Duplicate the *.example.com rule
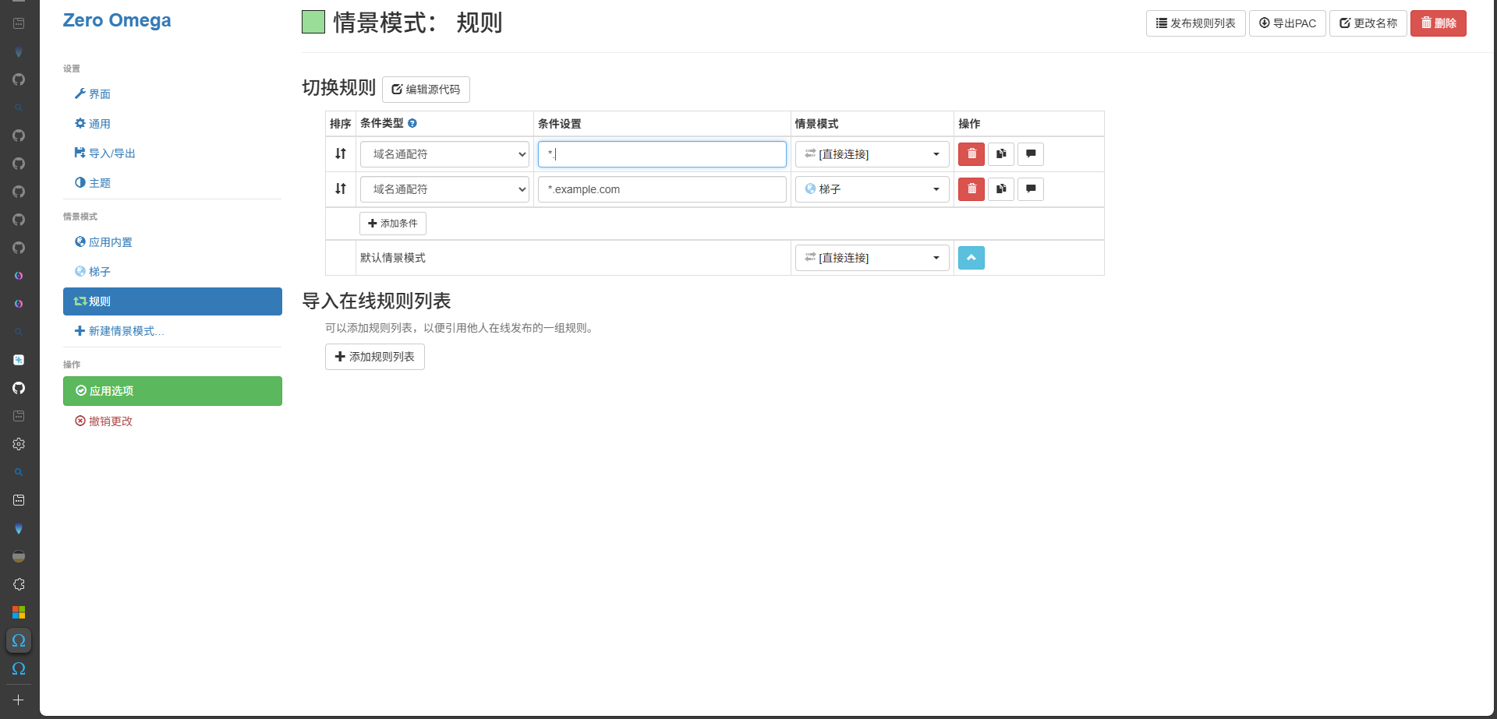The image size is (1497, 719). (1001, 189)
